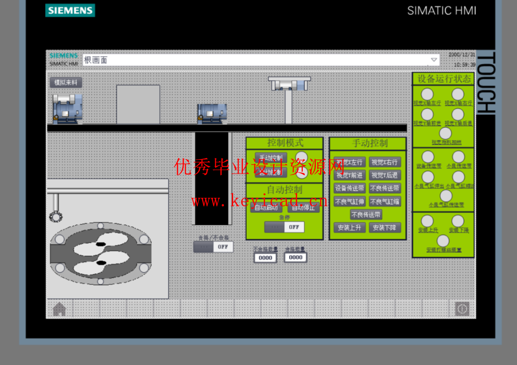Click the overhead cylinder device graphic
The width and height of the screenshot is (517, 365).
tap(289, 100)
